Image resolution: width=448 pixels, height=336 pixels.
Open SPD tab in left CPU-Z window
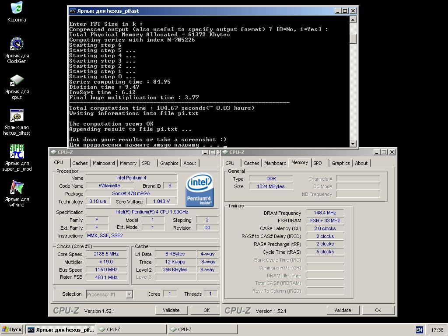146,163
